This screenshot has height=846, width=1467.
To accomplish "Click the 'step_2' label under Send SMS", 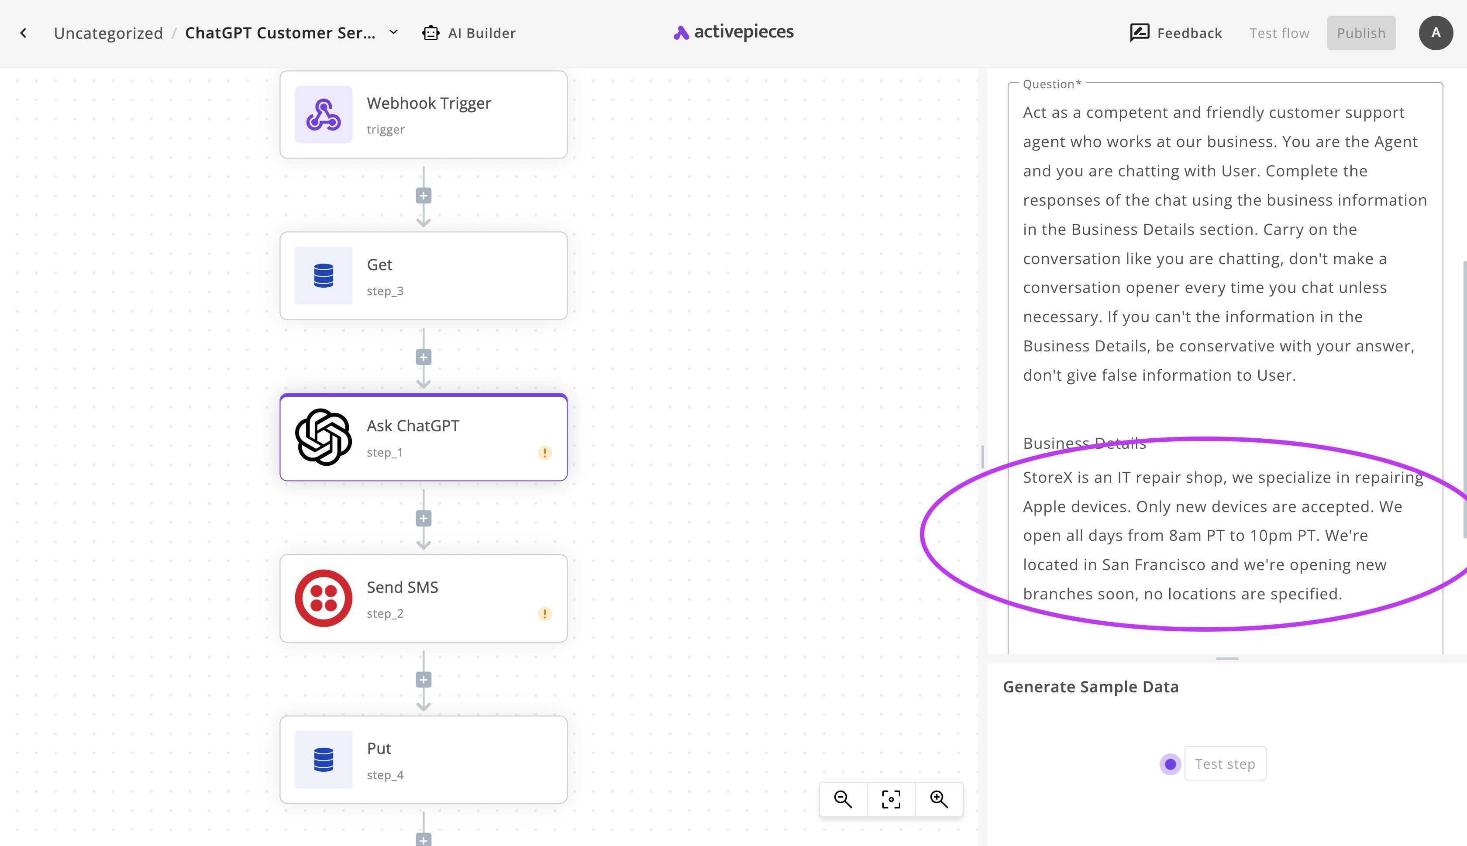I will coord(385,614).
